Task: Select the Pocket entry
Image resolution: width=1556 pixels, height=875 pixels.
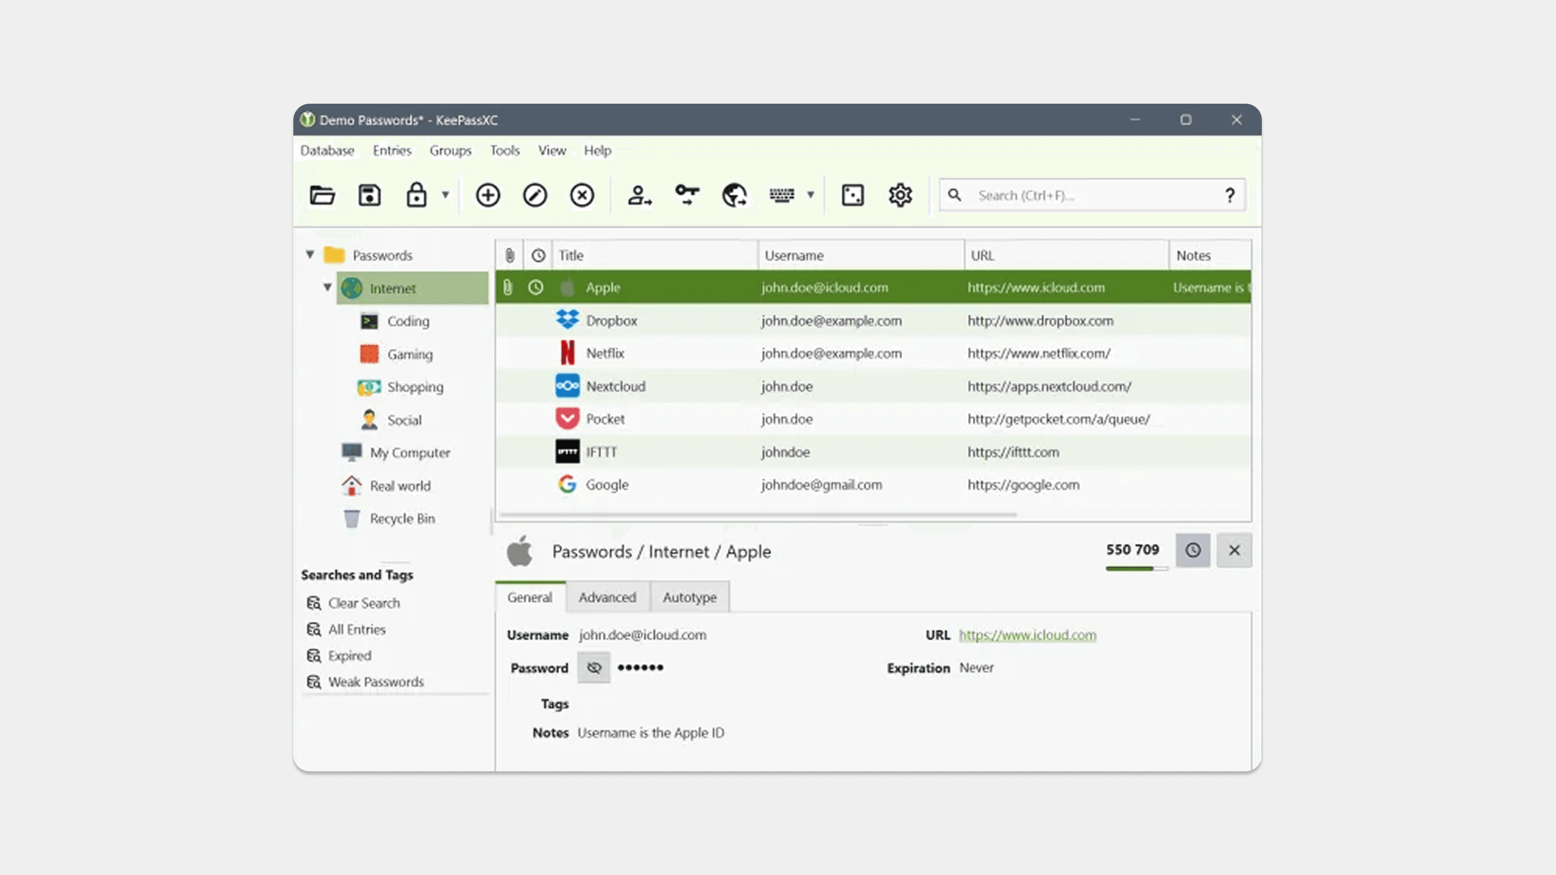Action: pyautogui.click(x=874, y=419)
